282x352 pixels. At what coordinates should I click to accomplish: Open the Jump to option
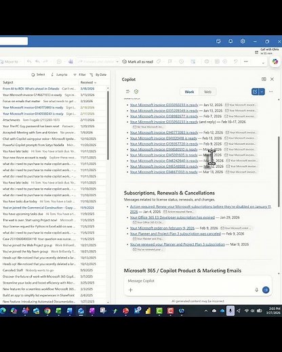pos(60,74)
